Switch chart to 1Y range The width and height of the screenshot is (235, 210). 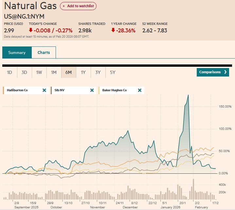(x=83, y=72)
